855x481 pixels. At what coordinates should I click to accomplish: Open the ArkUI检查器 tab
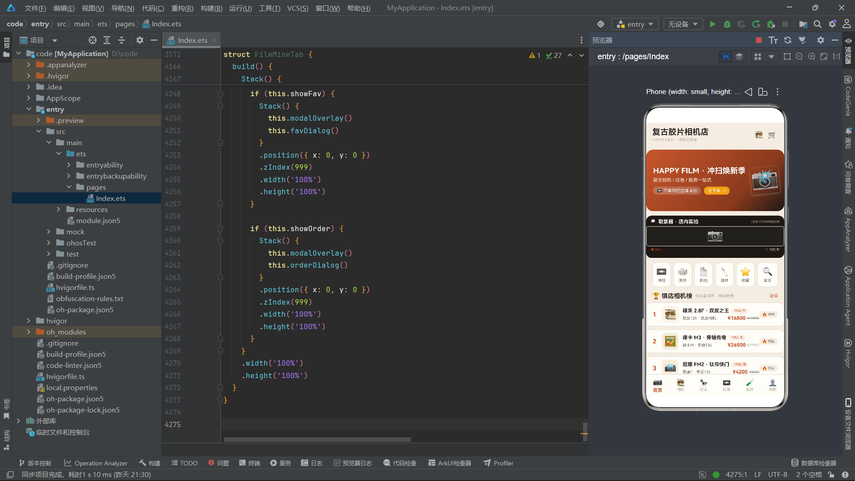click(x=450, y=463)
